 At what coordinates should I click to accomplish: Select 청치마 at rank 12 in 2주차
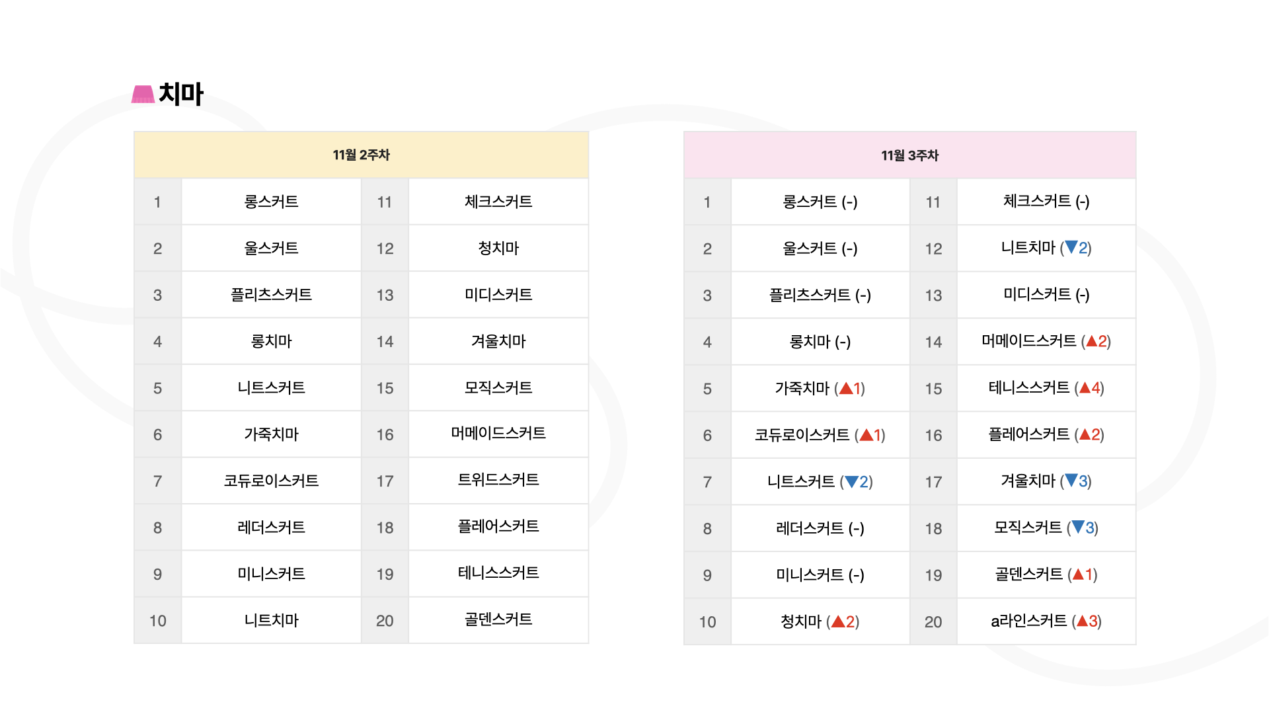(498, 248)
